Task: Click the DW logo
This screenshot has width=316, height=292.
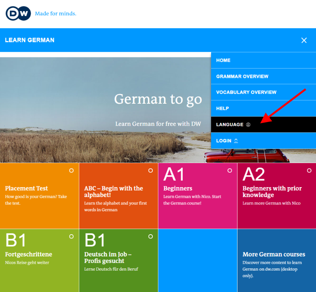Action: [18, 14]
